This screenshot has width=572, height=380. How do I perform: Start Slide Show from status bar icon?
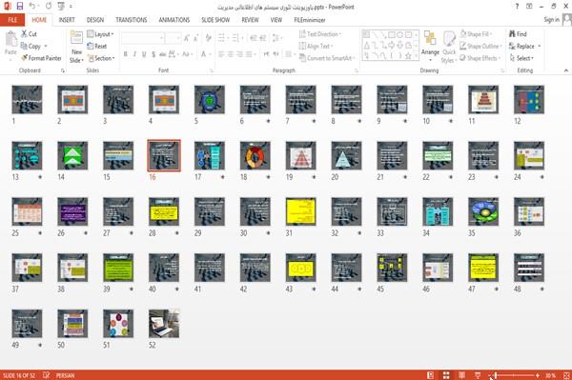[x=478, y=375]
